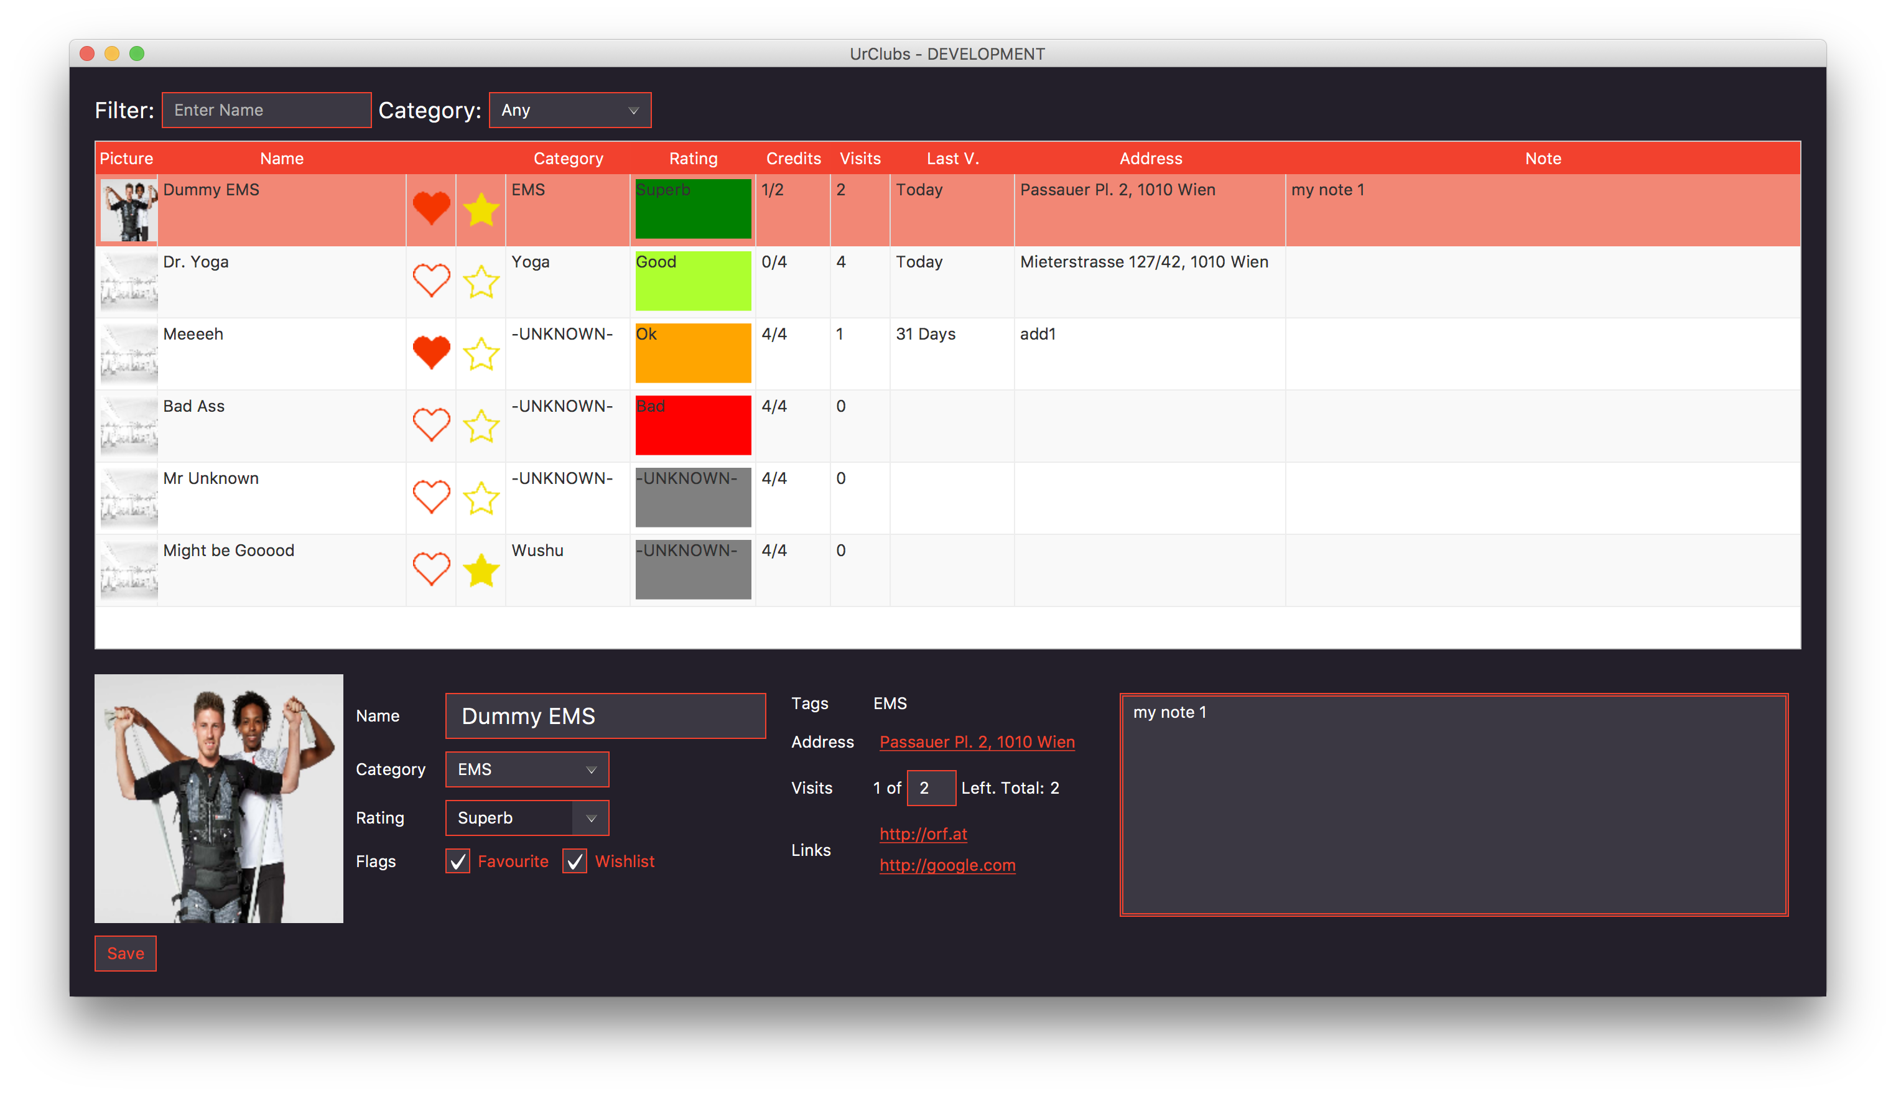Click the heart outline for Might be Gooood
This screenshot has width=1896, height=1096.
[x=431, y=569]
